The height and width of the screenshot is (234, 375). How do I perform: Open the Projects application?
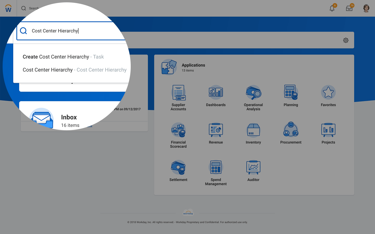click(x=328, y=130)
